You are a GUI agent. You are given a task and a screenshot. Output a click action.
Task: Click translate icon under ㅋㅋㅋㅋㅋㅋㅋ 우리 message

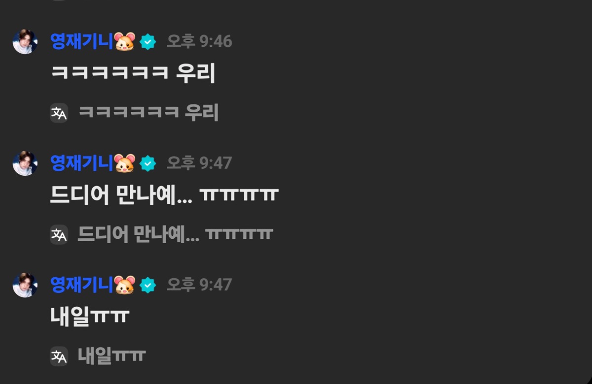click(59, 113)
